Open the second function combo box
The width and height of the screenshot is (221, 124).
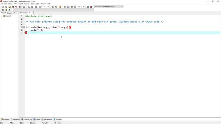73,10
